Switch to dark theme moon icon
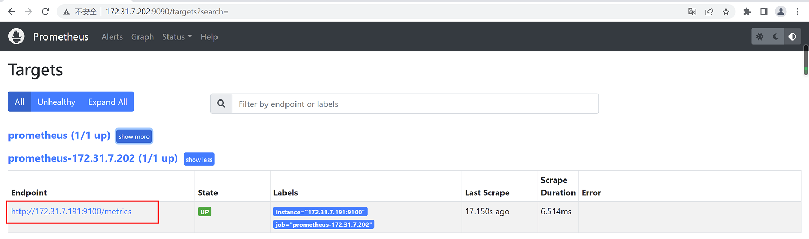 776,37
